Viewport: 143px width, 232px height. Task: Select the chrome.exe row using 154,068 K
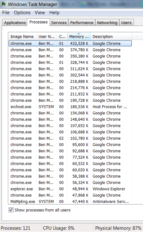(x=70, y=113)
